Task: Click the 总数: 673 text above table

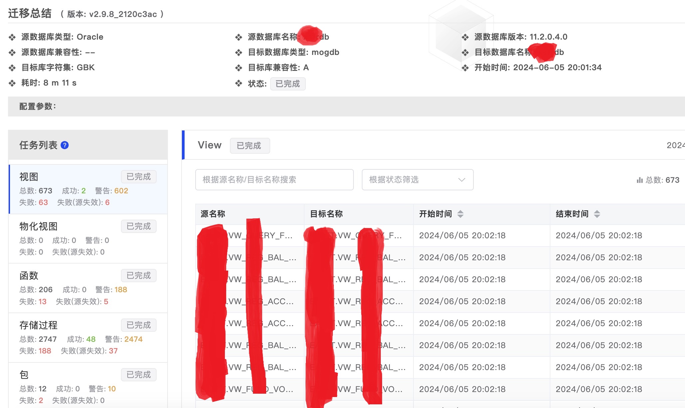Action: [x=662, y=180]
